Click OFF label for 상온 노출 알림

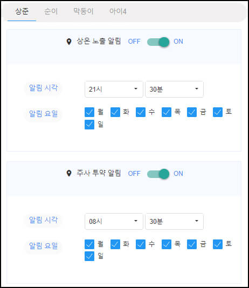pos(134,42)
